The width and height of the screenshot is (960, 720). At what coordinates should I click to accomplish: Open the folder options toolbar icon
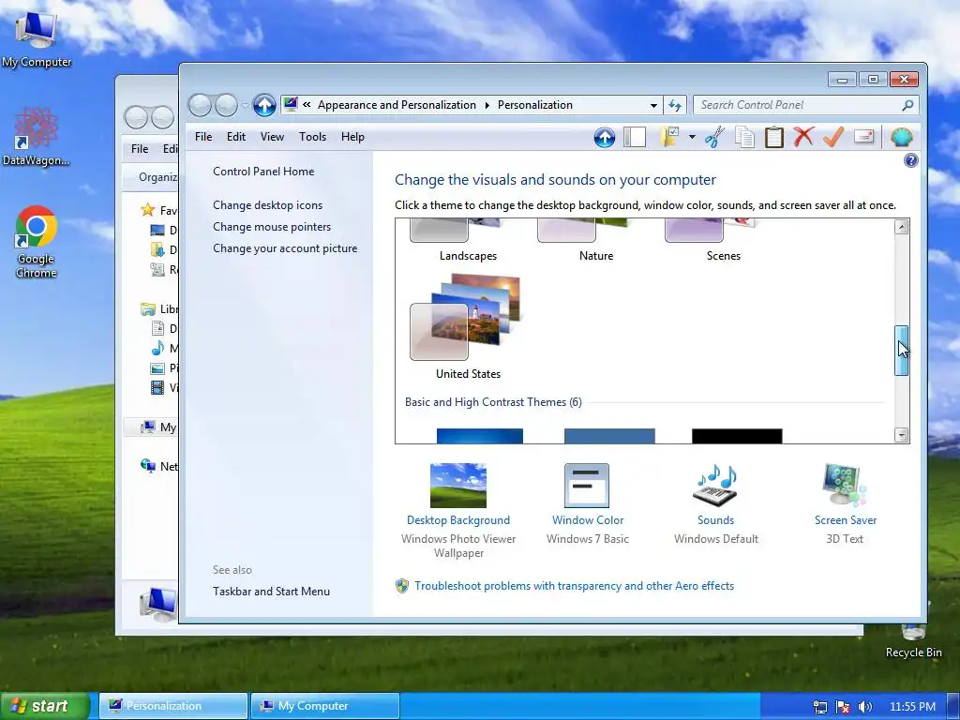point(670,137)
